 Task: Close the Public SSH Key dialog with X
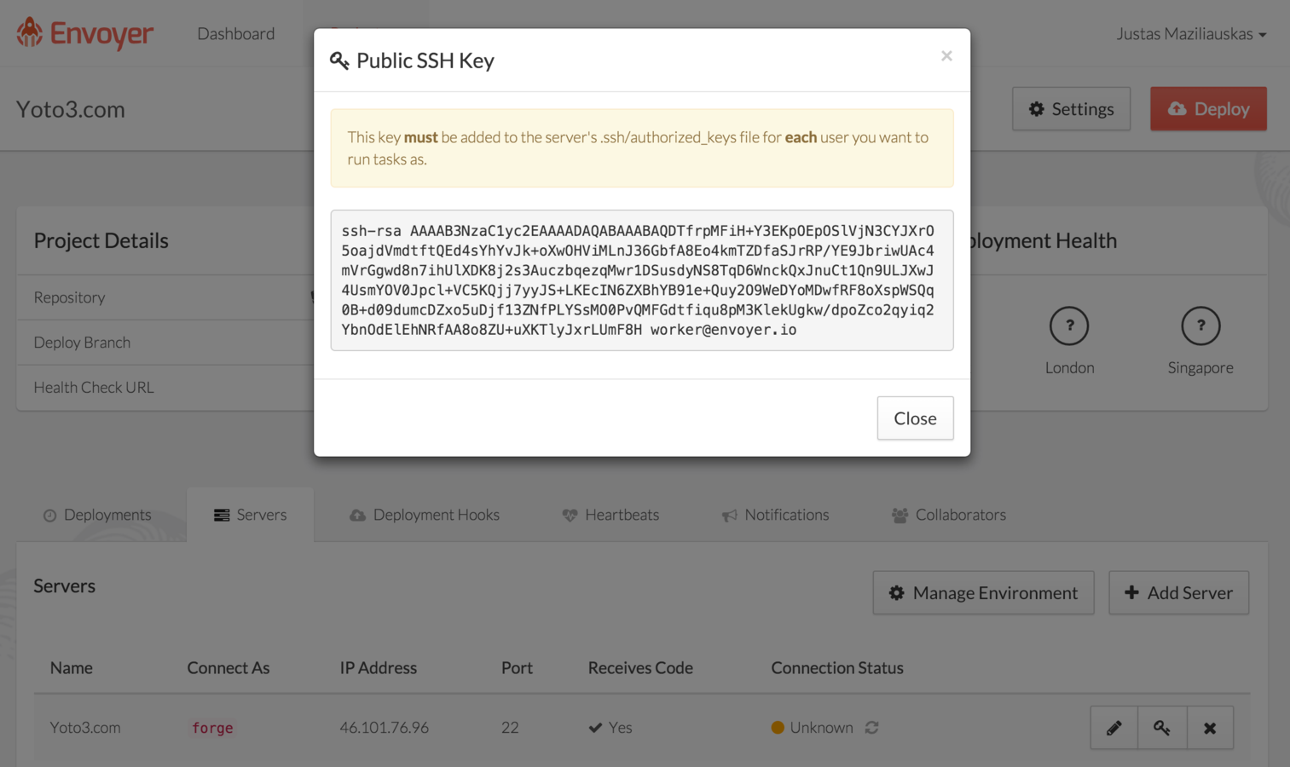(946, 56)
